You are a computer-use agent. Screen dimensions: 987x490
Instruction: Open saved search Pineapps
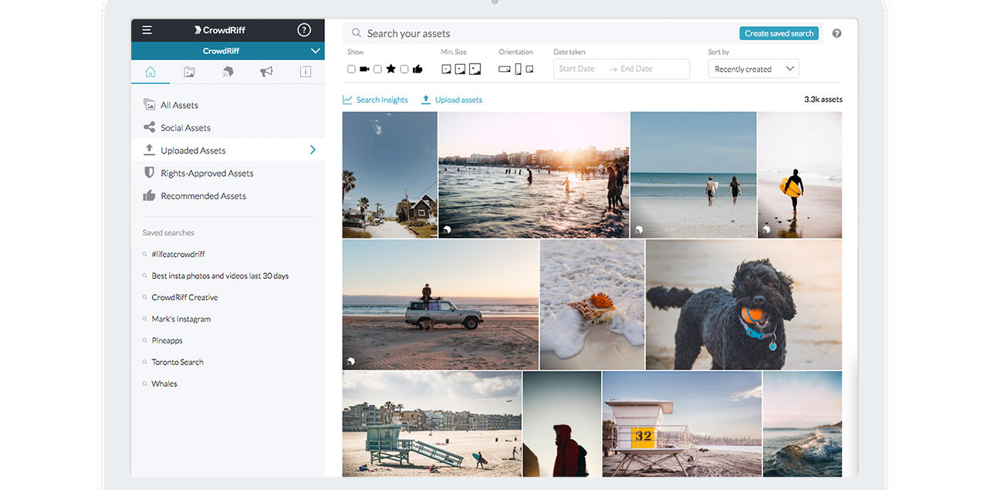167,340
